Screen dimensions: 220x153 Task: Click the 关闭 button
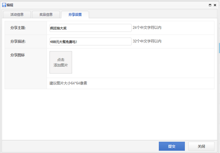(201, 146)
